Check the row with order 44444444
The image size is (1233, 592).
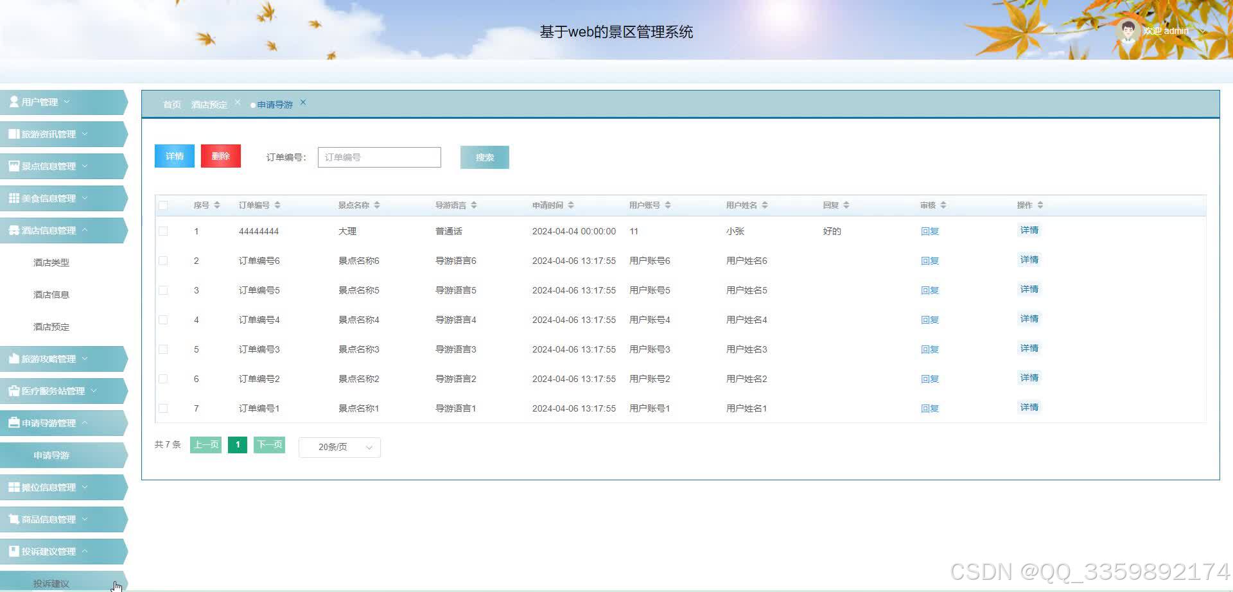coord(163,231)
